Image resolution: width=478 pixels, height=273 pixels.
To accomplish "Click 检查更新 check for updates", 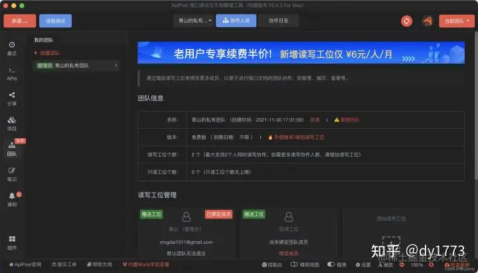I will [x=457, y=265].
